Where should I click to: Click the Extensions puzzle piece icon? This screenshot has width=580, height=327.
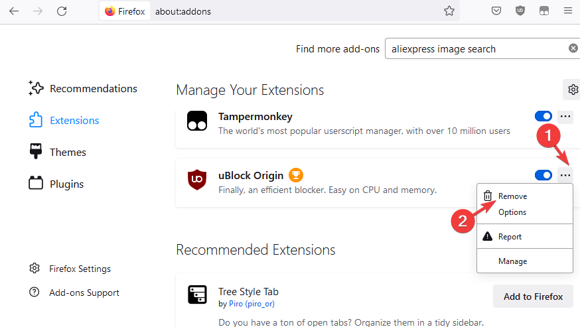point(36,120)
